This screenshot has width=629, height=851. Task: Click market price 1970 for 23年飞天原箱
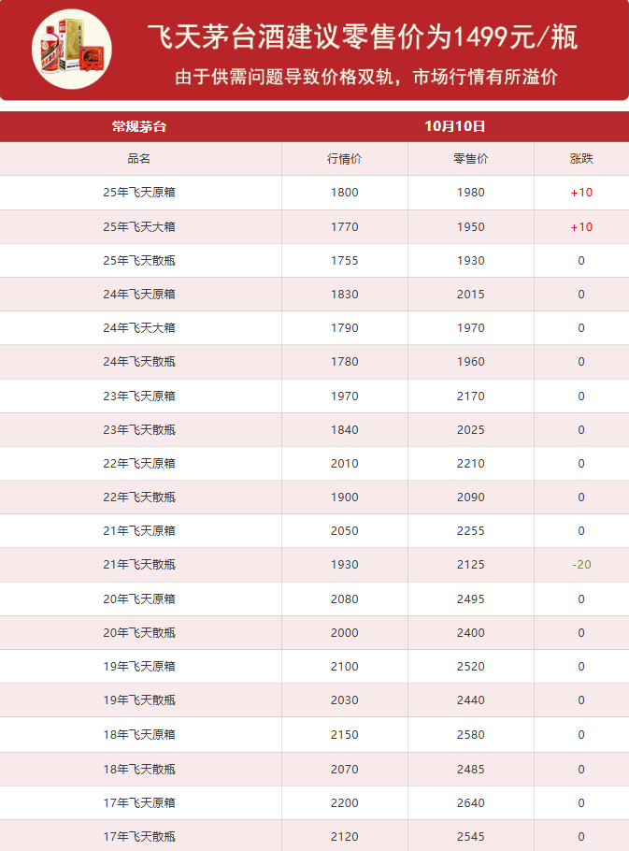[x=344, y=397]
